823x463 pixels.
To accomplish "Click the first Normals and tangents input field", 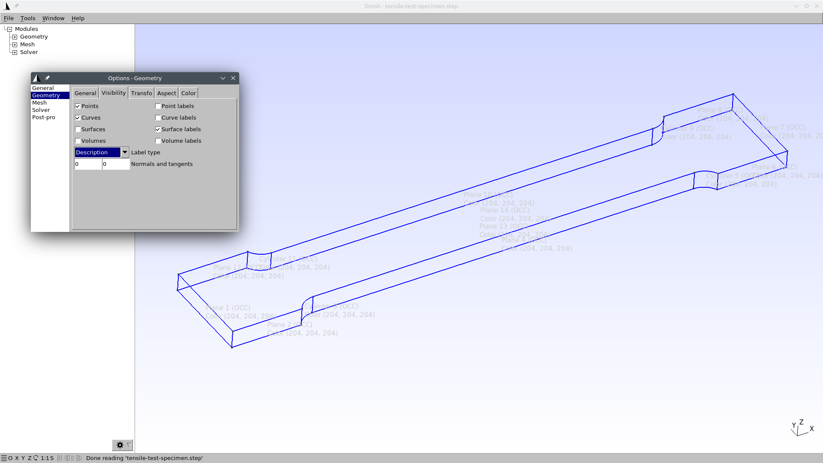I will 88,164.
